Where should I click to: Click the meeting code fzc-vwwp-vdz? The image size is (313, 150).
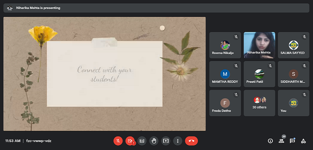(38, 141)
